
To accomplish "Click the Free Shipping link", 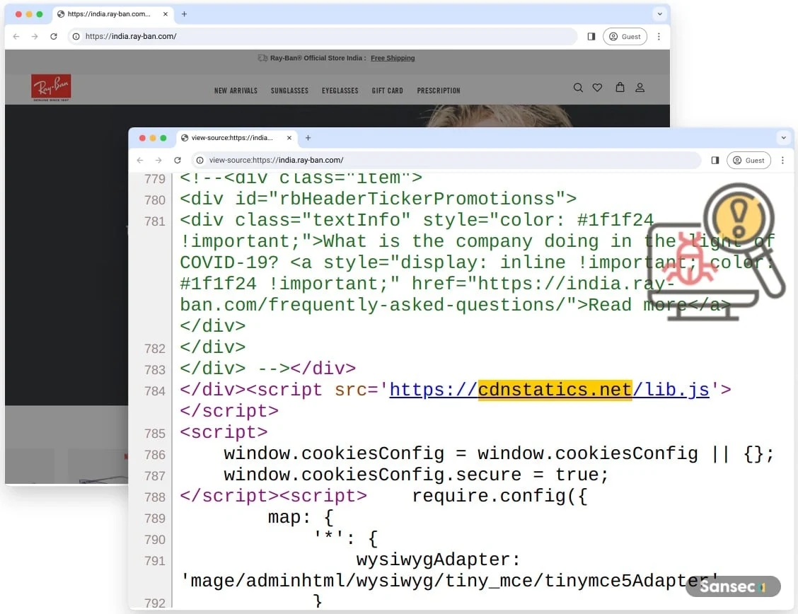I will point(393,58).
